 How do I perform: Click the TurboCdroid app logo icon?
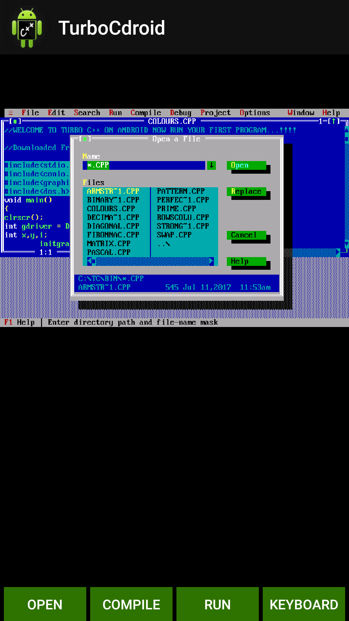click(x=27, y=27)
